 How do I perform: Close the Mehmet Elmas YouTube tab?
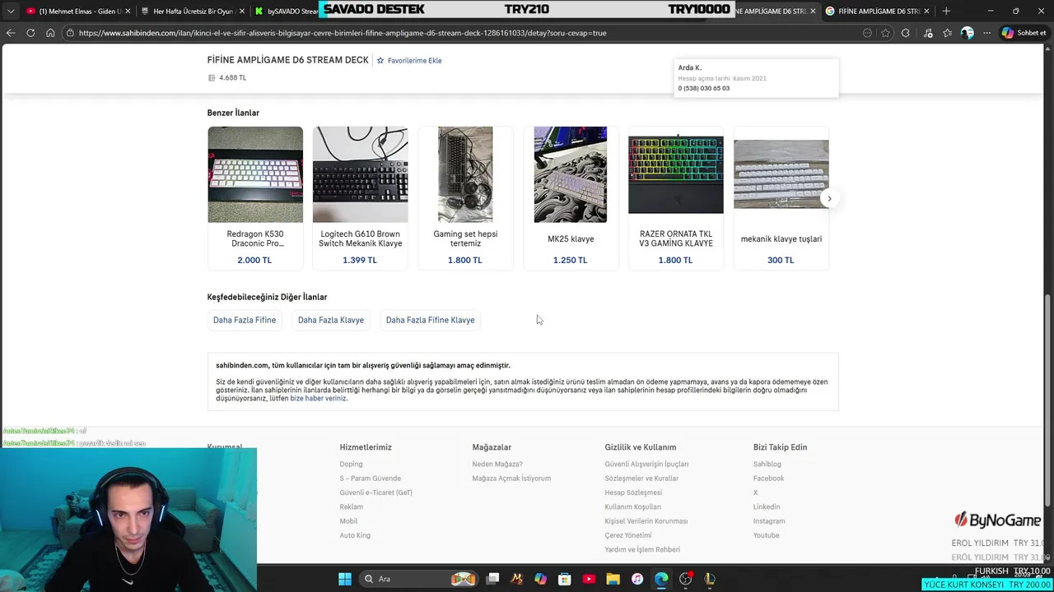coord(128,11)
